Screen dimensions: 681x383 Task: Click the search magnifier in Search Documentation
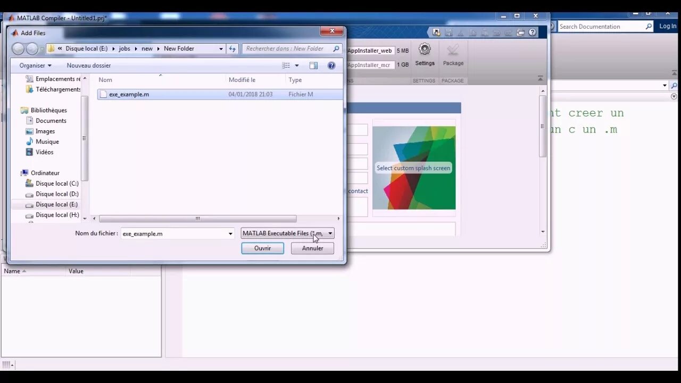coord(649,27)
